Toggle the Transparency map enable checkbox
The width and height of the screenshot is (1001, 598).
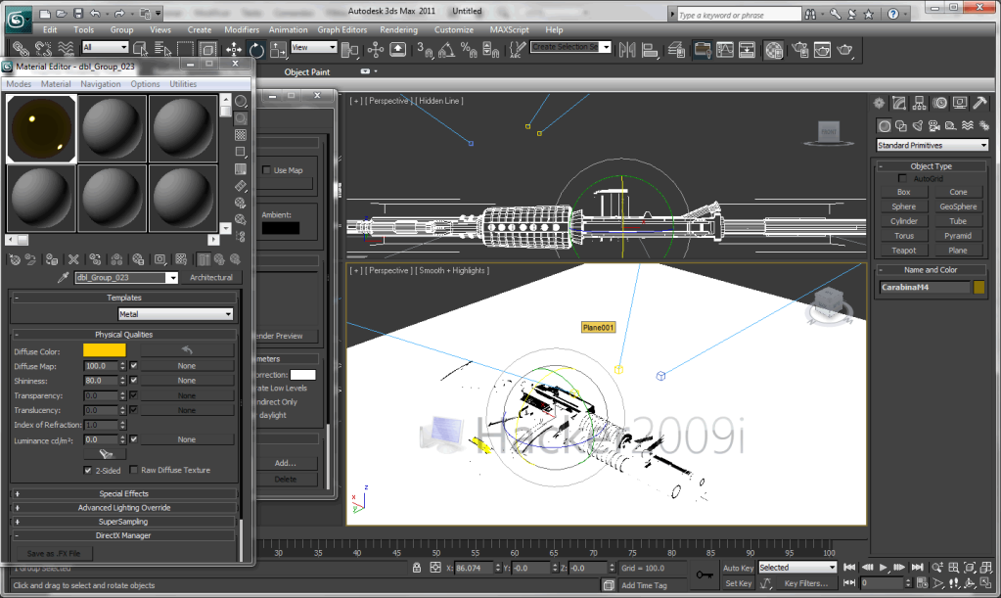tap(133, 395)
